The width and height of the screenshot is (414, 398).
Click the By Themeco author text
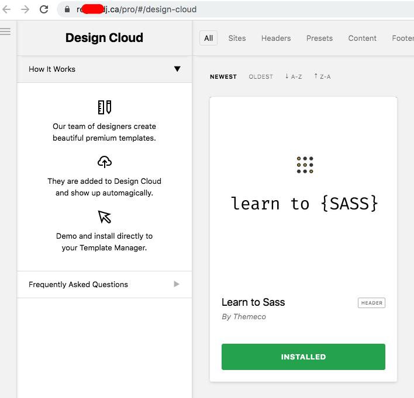(244, 316)
